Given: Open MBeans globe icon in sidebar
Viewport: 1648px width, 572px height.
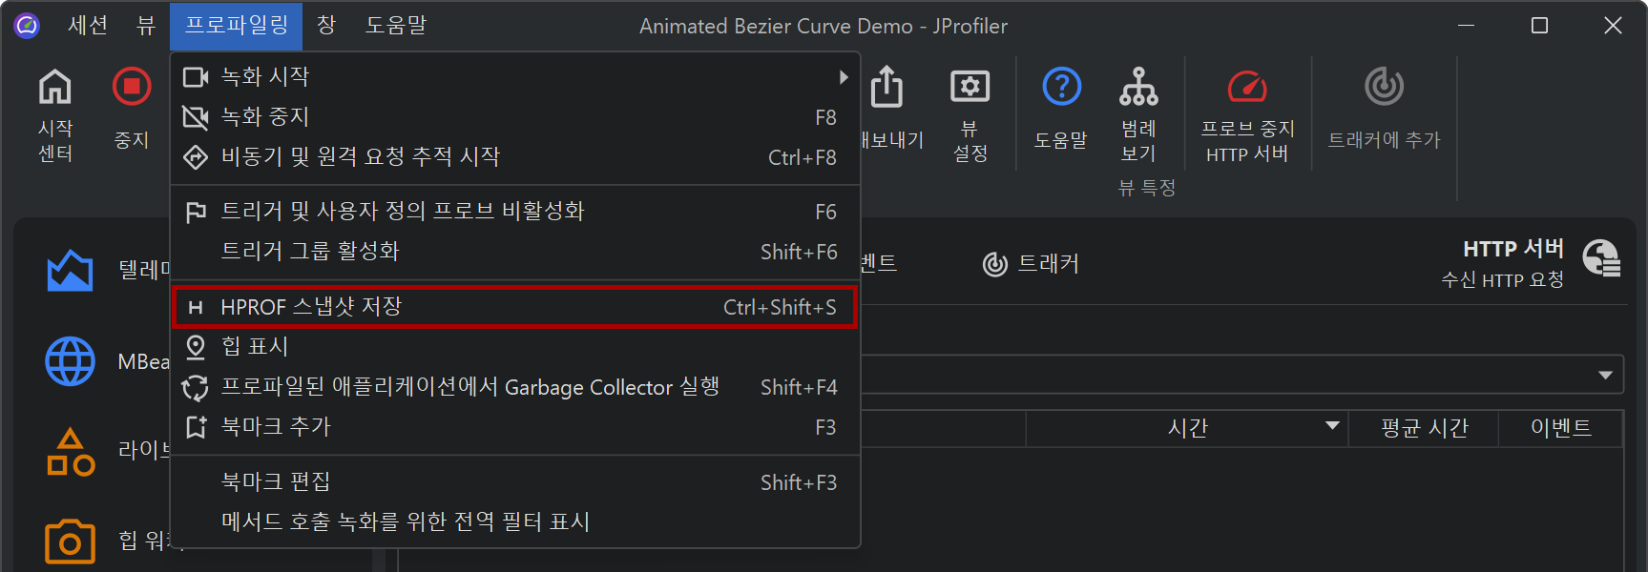Looking at the screenshot, I should pyautogui.click(x=70, y=361).
